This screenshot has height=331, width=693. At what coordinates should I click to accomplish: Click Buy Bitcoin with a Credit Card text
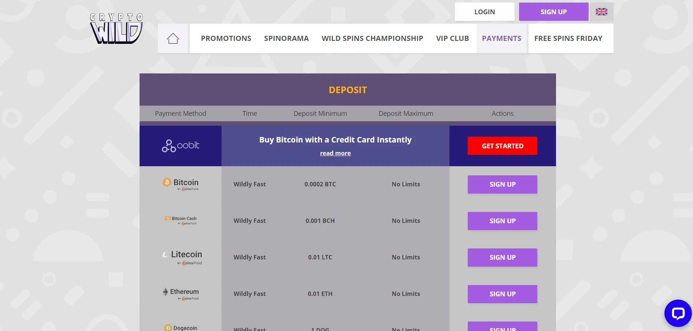click(x=336, y=140)
